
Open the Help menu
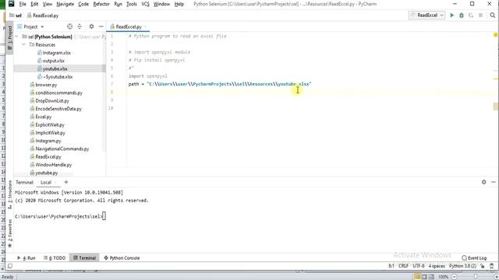tap(179, 4)
